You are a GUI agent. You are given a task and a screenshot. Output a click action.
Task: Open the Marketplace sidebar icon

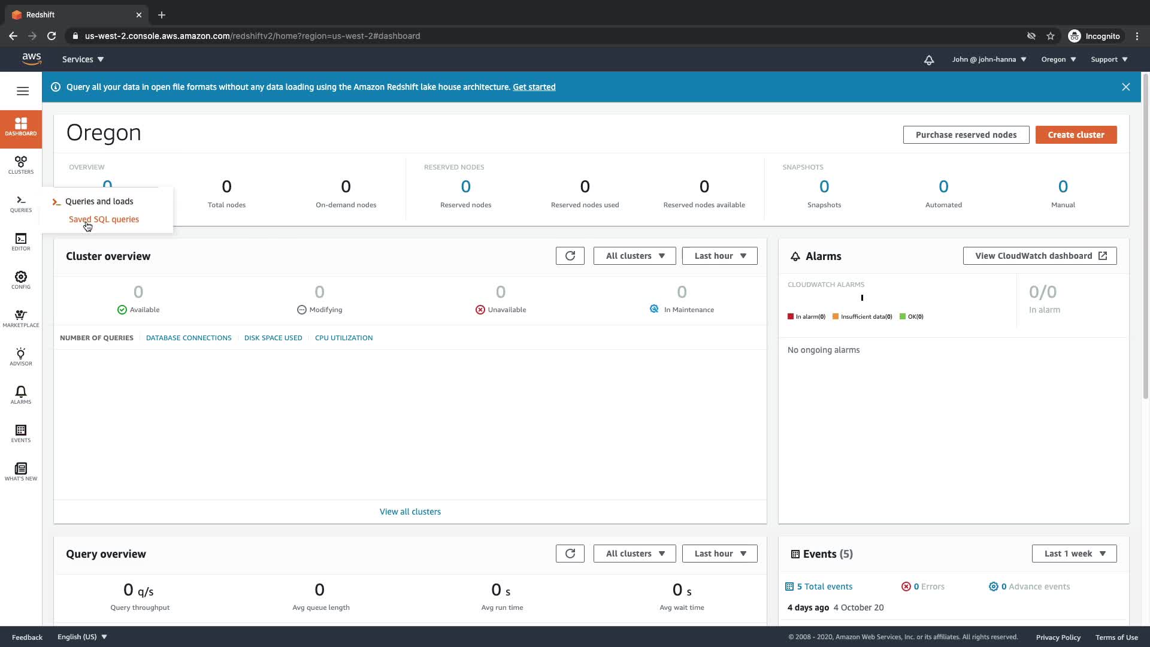[21, 318]
